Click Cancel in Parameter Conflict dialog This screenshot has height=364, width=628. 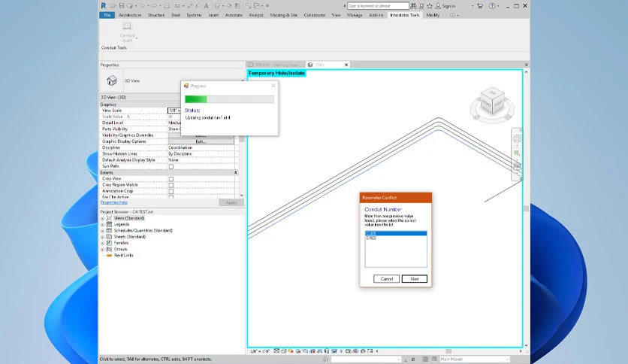(387, 278)
